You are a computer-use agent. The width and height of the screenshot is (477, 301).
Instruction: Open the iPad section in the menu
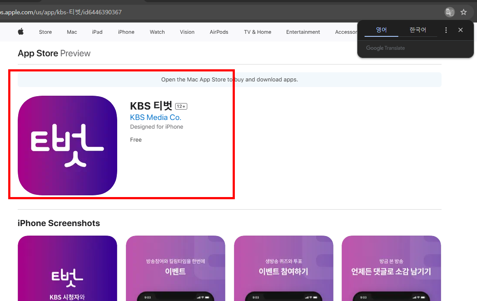coord(97,32)
